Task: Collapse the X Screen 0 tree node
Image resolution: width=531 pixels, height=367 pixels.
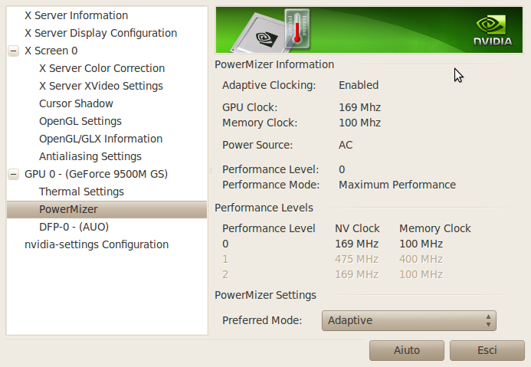Action: pyautogui.click(x=13, y=51)
